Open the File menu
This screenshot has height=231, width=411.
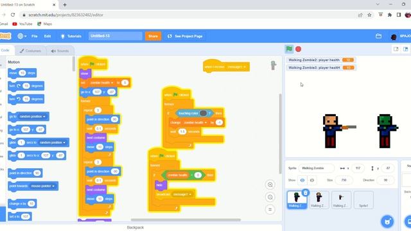34,36
